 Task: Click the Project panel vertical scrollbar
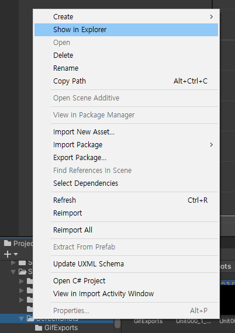coord(117,324)
